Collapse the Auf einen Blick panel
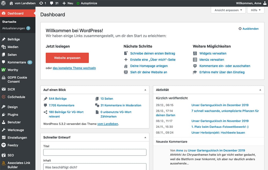 click(x=145, y=90)
